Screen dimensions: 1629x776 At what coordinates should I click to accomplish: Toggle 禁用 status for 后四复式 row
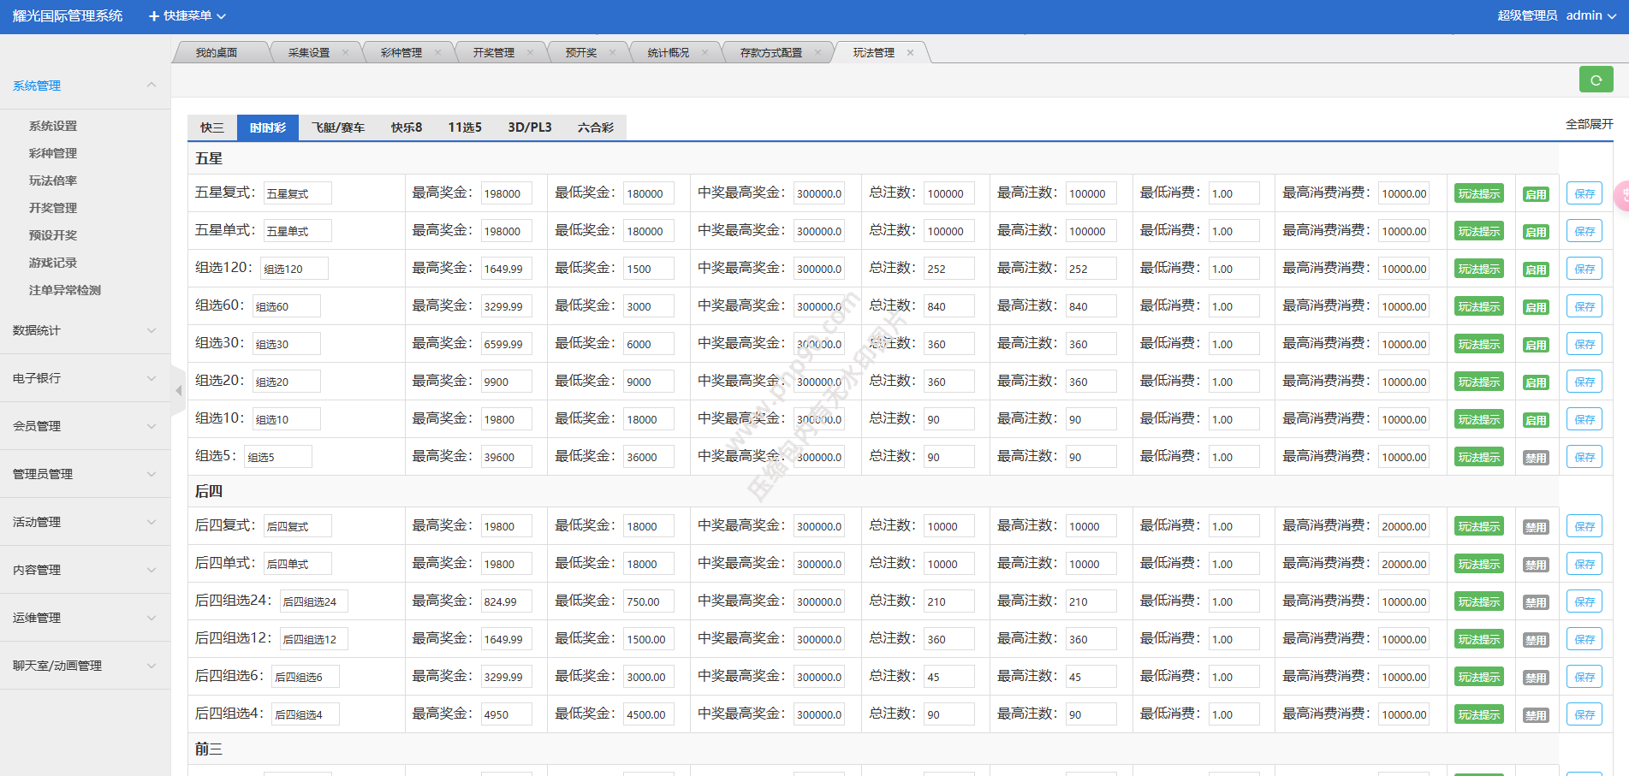(x=1536, y=527)
